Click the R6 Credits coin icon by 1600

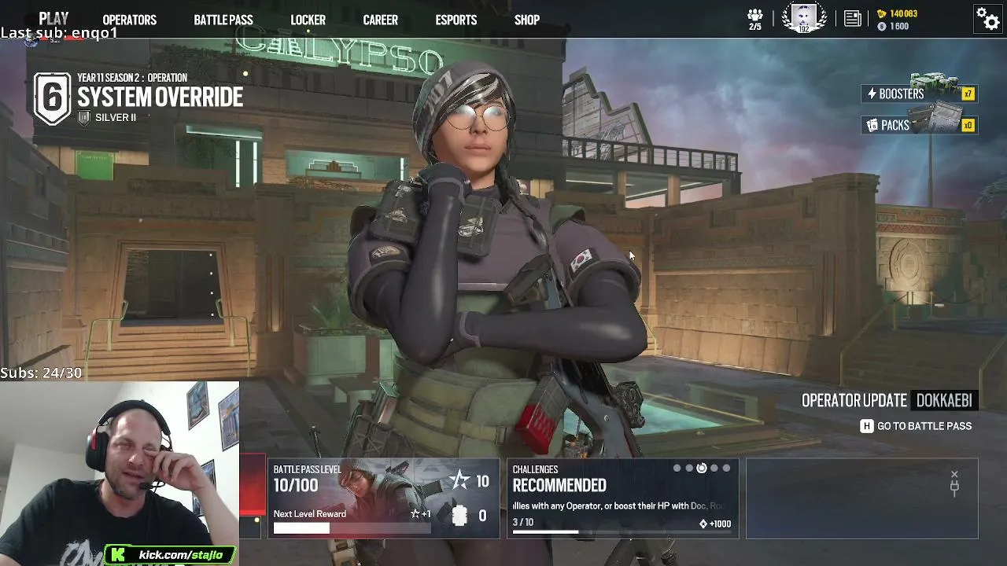[x=882, y=27]
